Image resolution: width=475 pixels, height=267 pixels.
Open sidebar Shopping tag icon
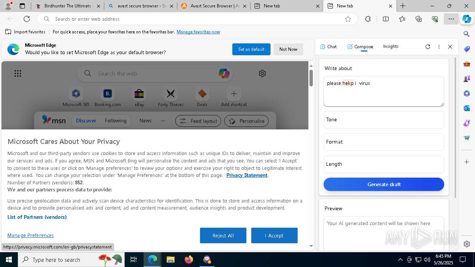(x=467, y=49)
